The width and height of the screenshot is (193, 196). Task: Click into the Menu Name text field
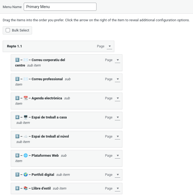60,7
